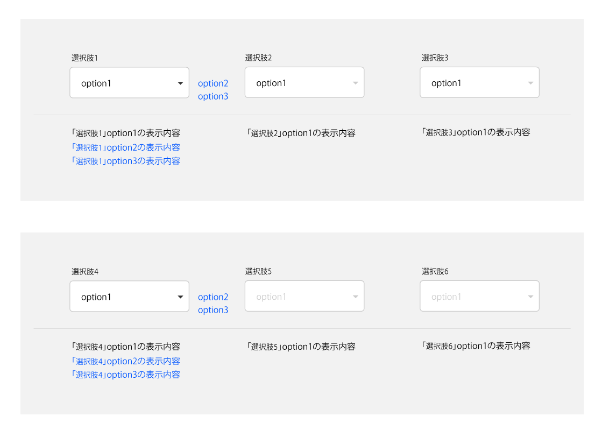Screen dimensions: 602x430
Task: Click the 「選択肢4」option1の表示内容 text
Action: pos(125,347)
